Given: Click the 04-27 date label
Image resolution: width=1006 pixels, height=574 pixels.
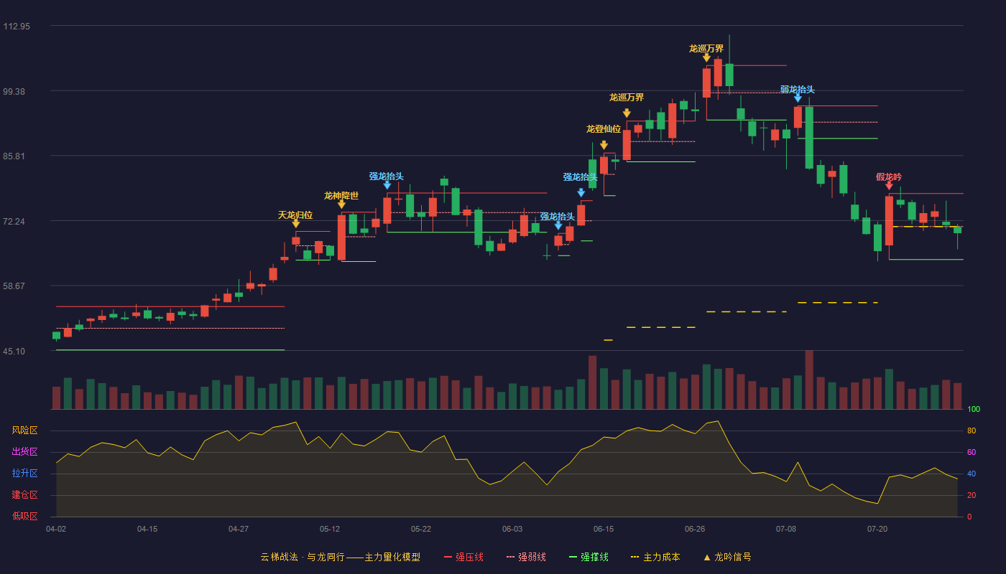Looking at the screenshot, I should point(239,529).
